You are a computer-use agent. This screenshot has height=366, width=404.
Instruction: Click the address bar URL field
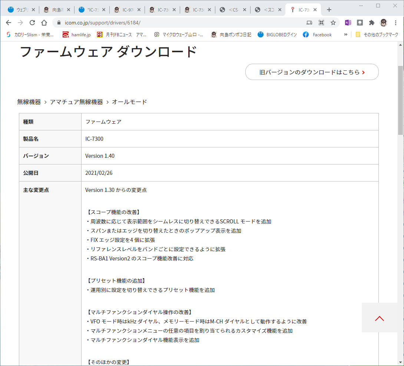click(x=181, y=23)
